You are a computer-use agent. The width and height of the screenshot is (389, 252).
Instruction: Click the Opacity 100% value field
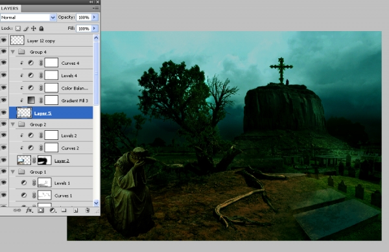[x=84, y=17]
